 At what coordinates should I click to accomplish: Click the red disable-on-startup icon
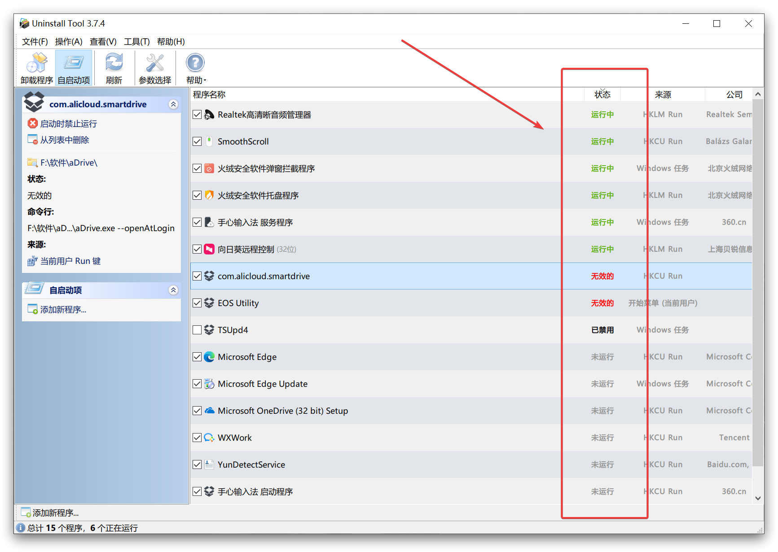[x=33, y=123]
